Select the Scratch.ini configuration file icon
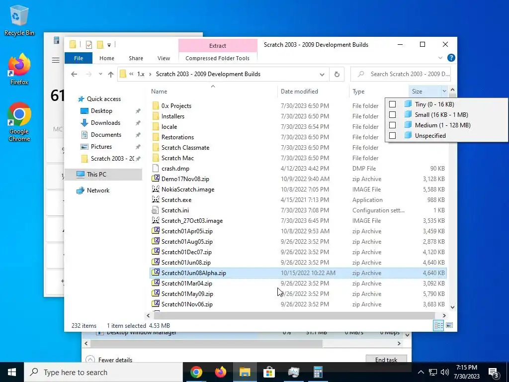509x382 pixels. (x=156, y=210)
